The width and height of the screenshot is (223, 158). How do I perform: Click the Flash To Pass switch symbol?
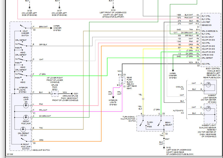coord(142,123)
